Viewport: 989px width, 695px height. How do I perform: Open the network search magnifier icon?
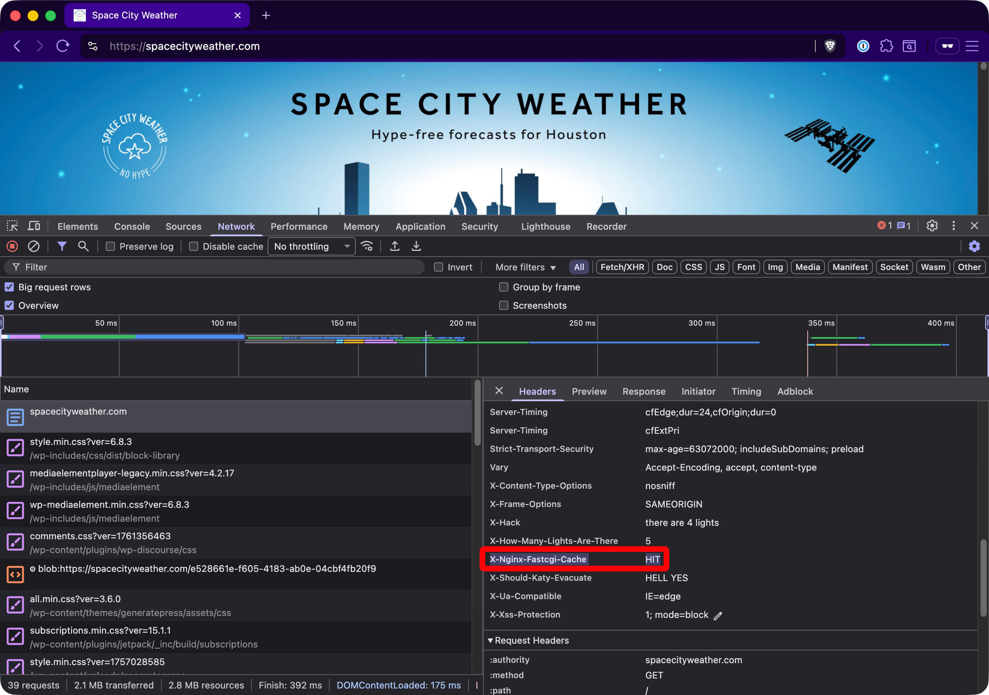[83, 246]
